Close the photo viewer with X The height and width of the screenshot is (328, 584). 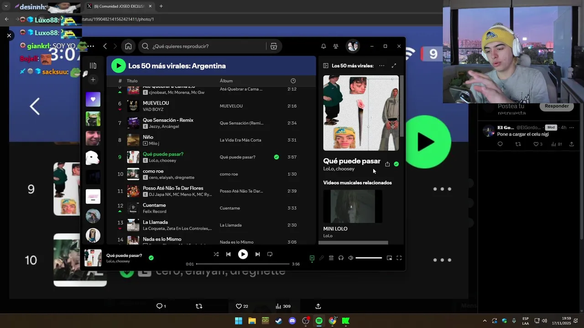click(9, 35)
